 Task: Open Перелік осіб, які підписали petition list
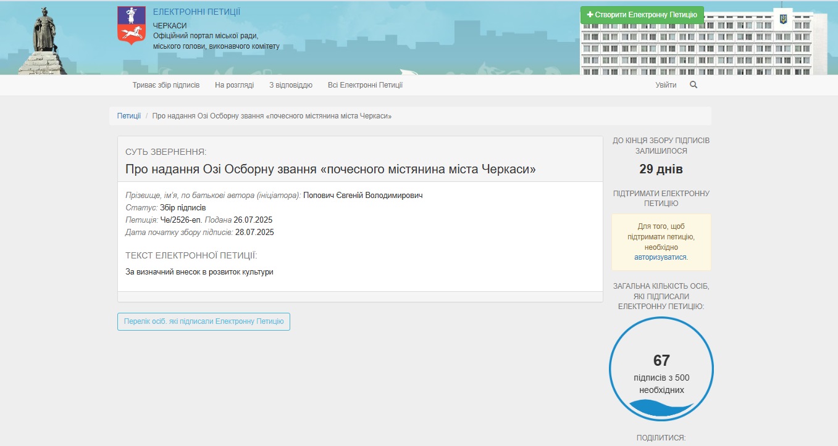click(x=204, y=321)
